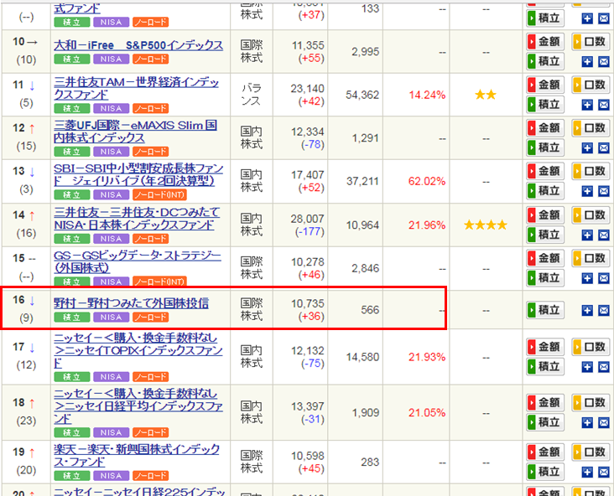Click 積立 button for GSビッグデータ・ストラテジー
Screen dimensions: 614x496
pyautogui.click(x=545, y=278)
